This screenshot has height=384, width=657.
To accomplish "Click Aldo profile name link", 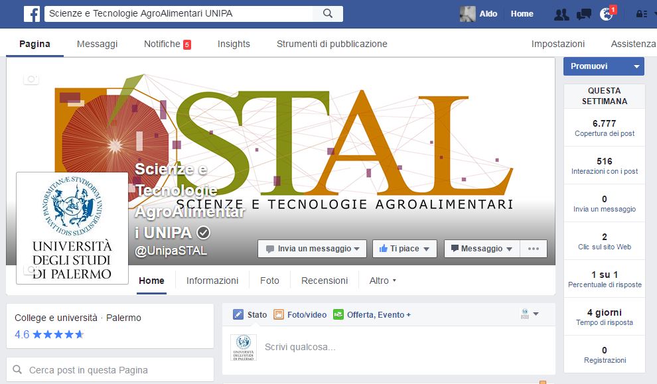I will 488,14.
